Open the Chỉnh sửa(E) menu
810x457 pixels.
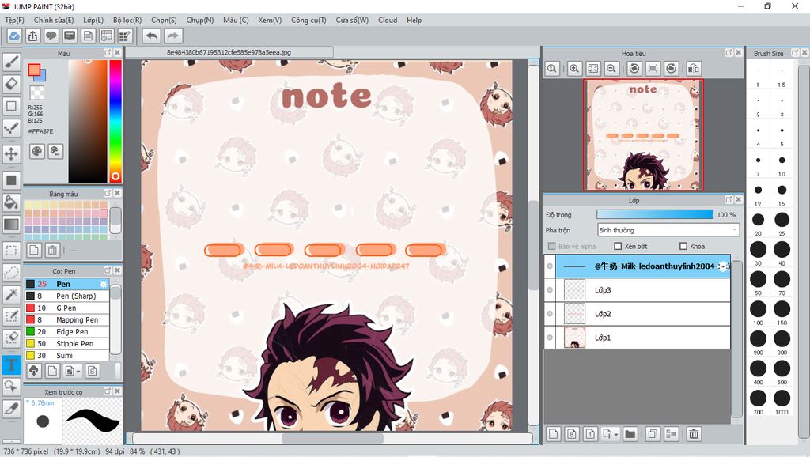(54, 20)
